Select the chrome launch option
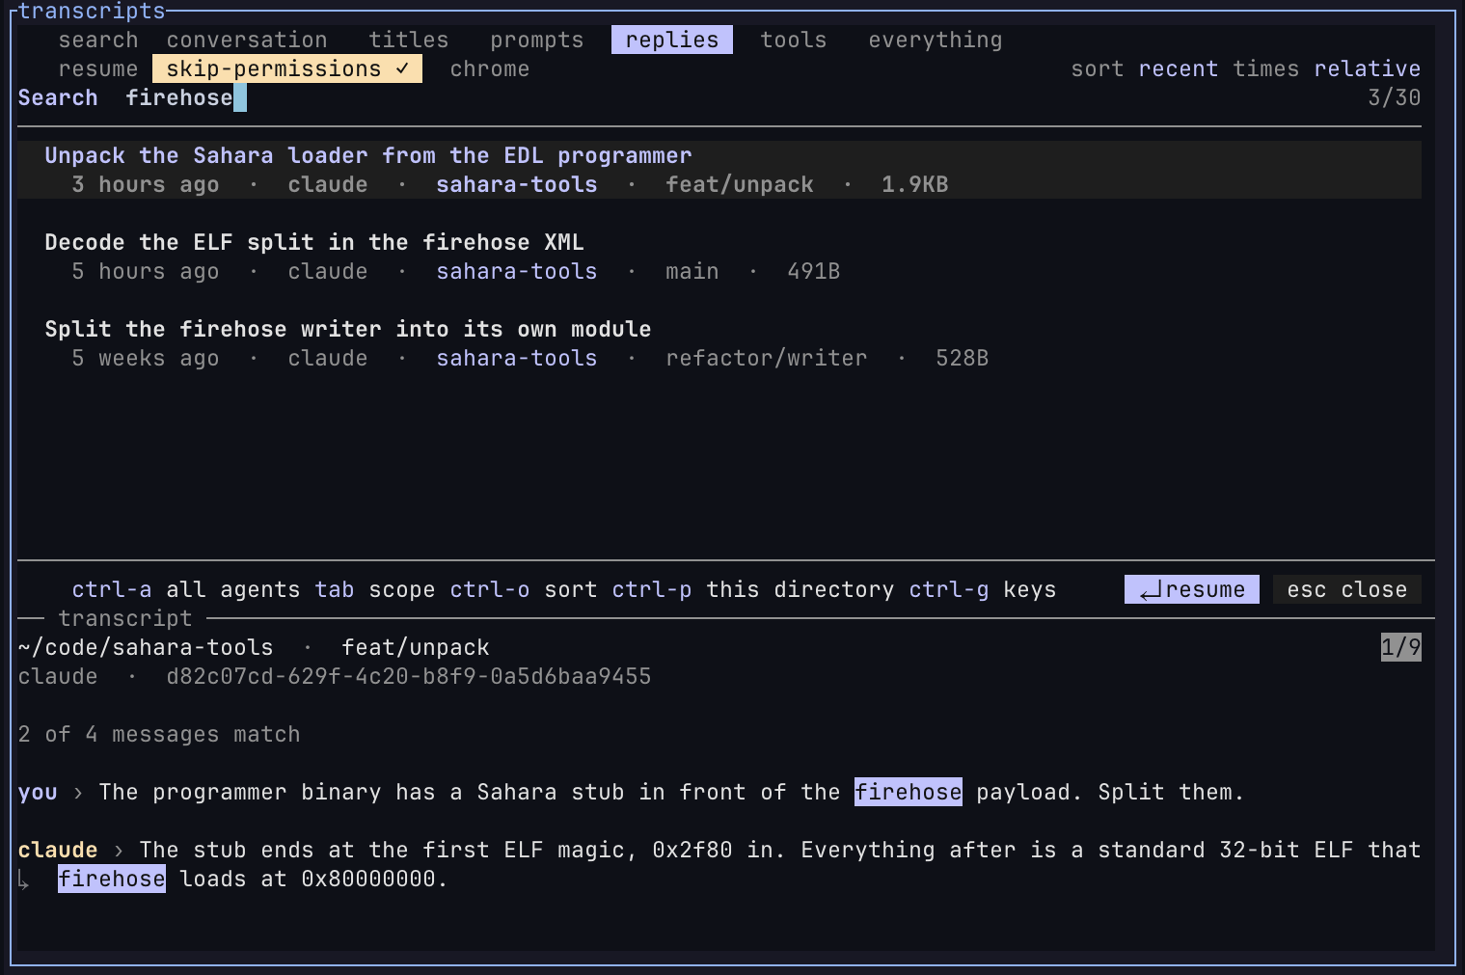Viewport: 1465px width, 975px height. [x=490, y=68]
